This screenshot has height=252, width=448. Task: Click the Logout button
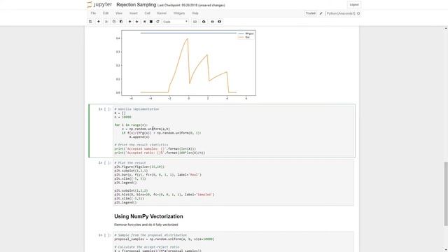point(354,5)
